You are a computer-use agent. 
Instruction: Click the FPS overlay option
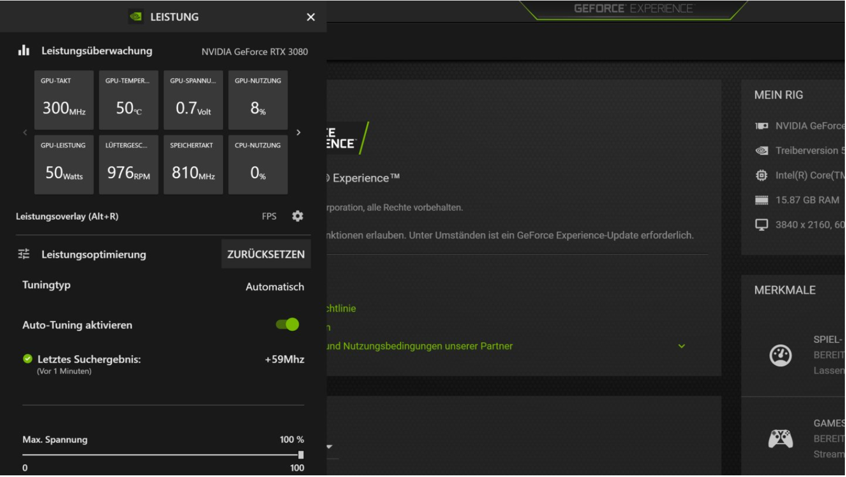(x=269, y=216)
